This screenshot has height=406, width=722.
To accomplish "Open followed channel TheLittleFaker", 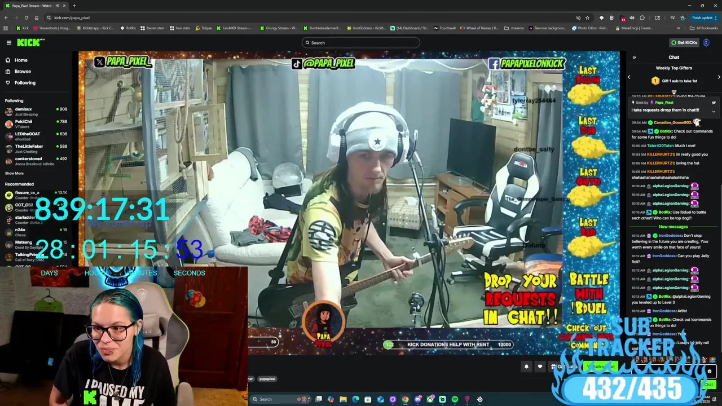I will tap(36, 148).
